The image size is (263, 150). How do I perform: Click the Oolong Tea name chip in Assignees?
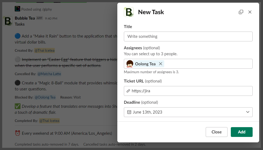pos(145,64)
